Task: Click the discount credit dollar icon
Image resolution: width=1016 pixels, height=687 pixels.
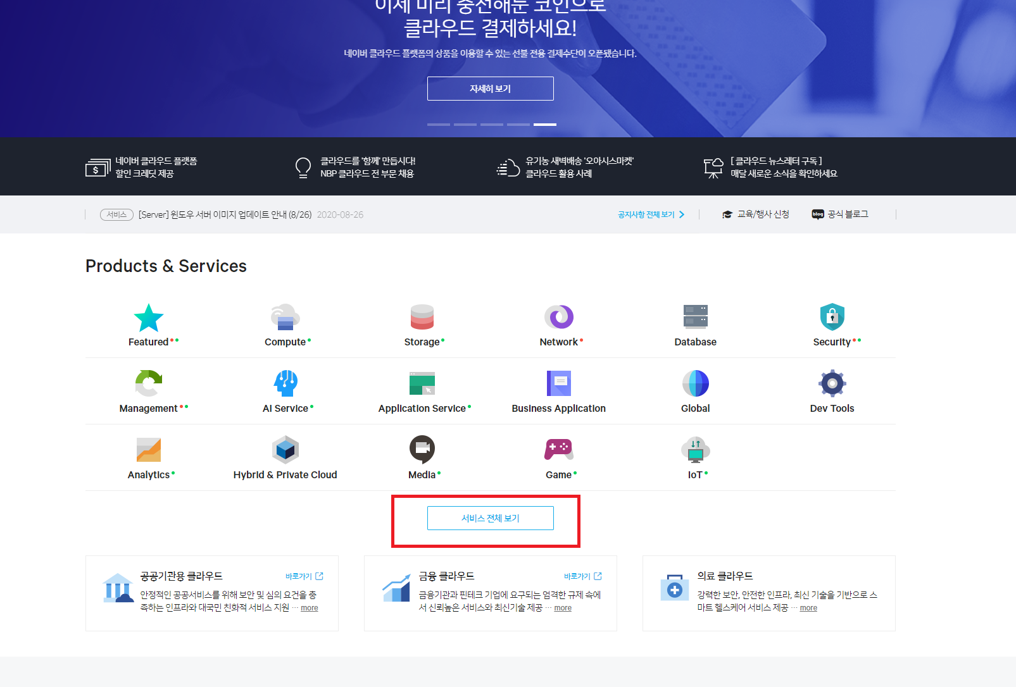Action: point(97,168)
